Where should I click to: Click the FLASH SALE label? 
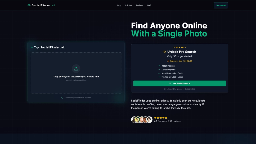(180, 48)
